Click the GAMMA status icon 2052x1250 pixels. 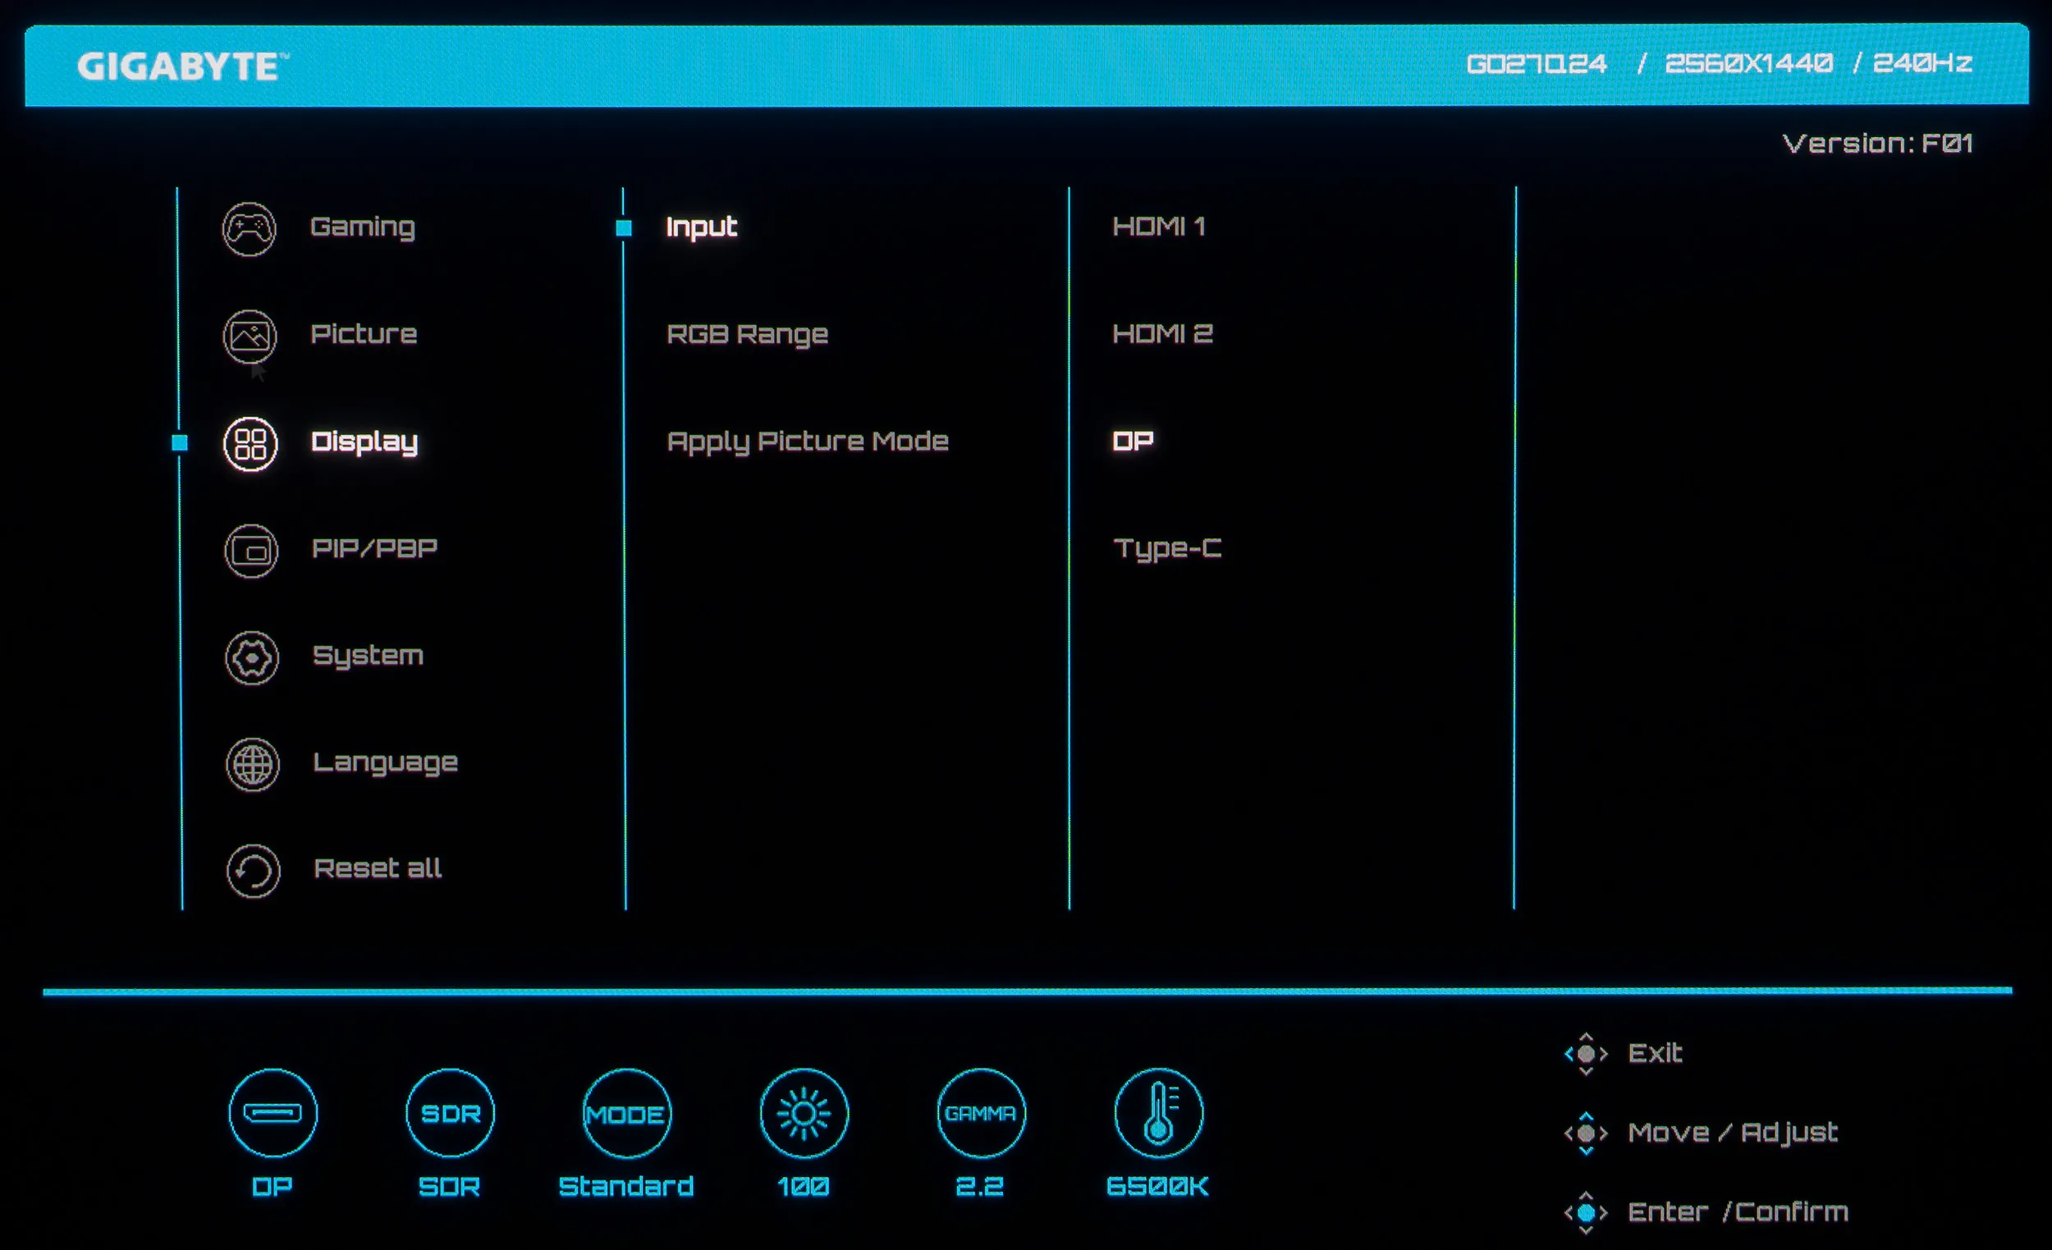[981, 1113]
